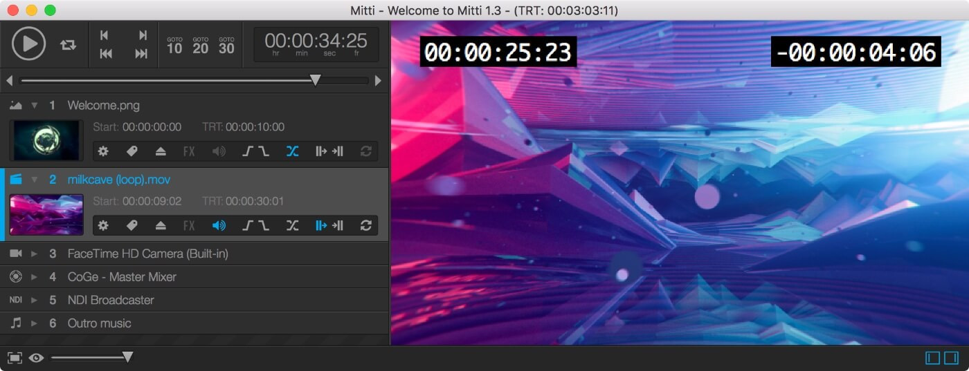Click the NDI icon of NDI Broadcaster cue
This screenshot has width=969, height=371.
(16, 300)
